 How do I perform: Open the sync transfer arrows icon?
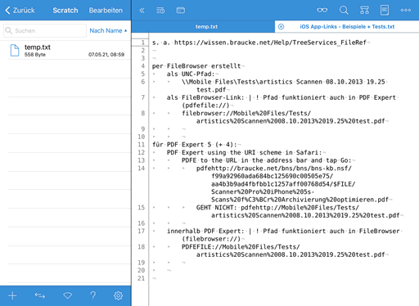[40, 295]
